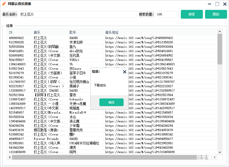This screenshot has width=229, height=167.
Task: Click the URL ending in id=504916651
Action: (x=139, y=51)
